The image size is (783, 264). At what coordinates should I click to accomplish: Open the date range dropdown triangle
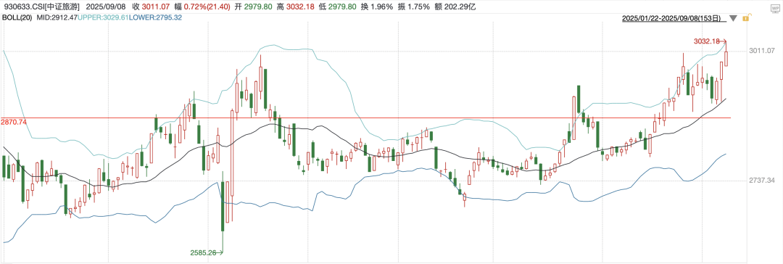click(733, 19)
